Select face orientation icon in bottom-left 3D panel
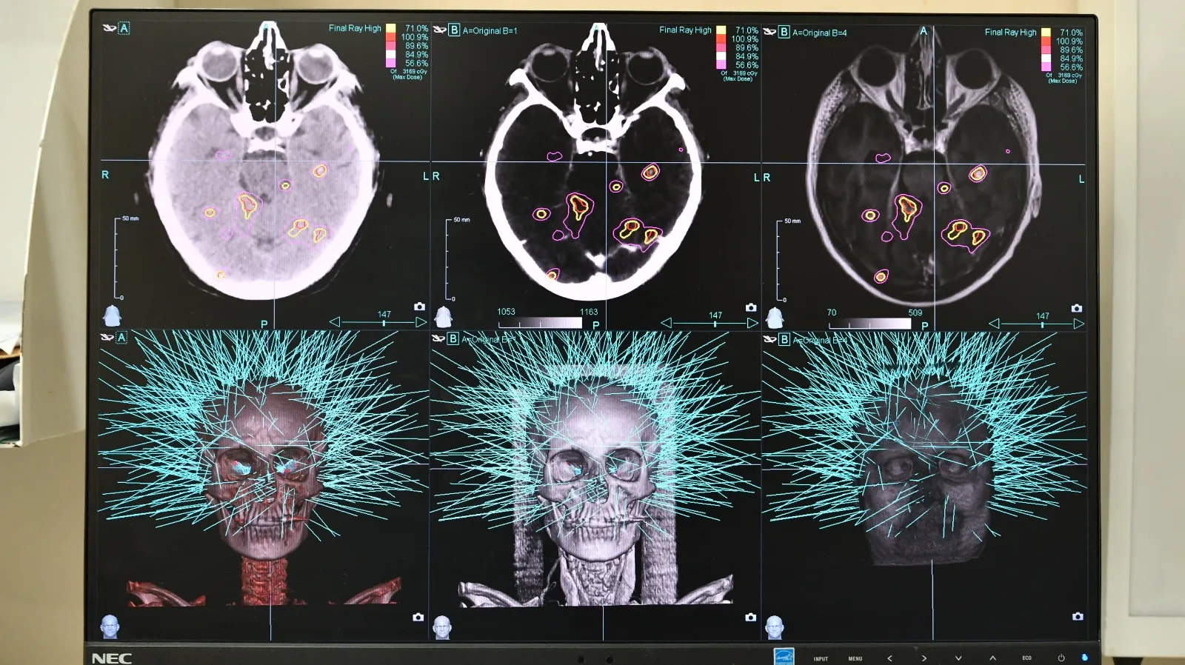 [x=110, y=626]
